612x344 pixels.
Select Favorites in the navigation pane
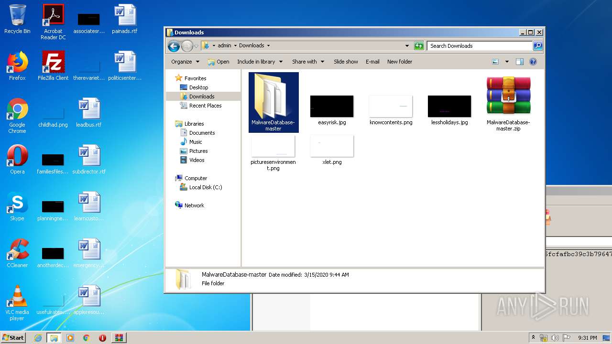click(195, 78)
